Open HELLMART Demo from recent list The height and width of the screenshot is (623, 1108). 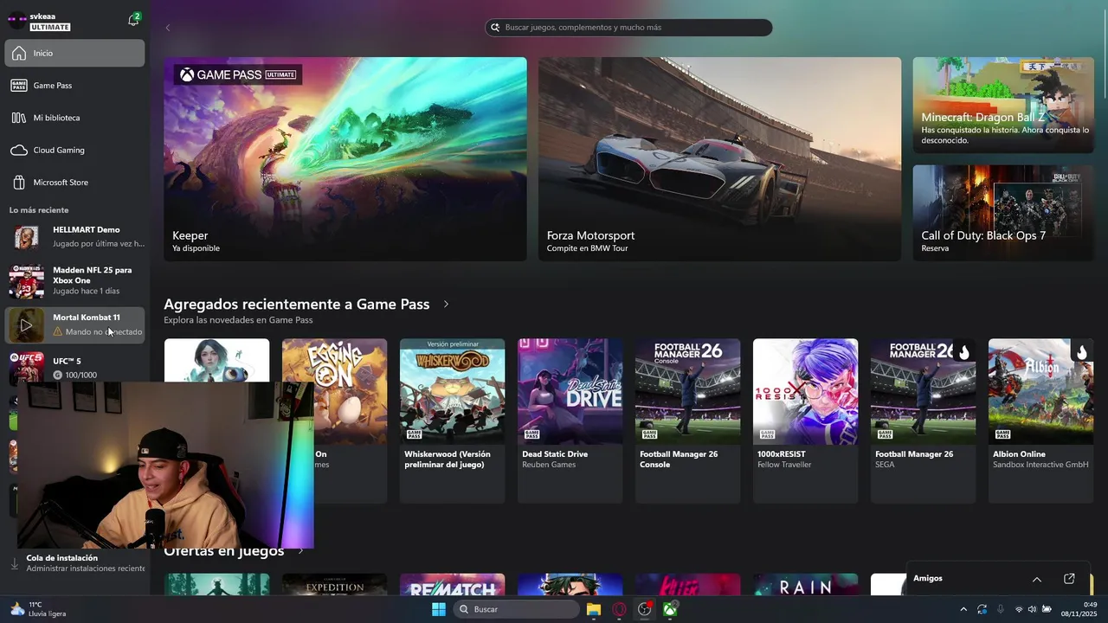click(74, 237)
